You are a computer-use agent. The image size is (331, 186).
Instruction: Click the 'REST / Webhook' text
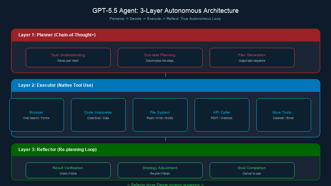(221, 118)
